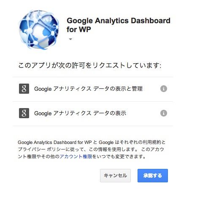Click Google icon beside データの表示 permission
This screenshot has width=200, height=198.
pos(24,113)
